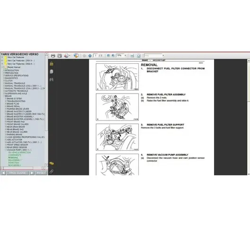Image resolution: width=250 pixels, height=227 pixels.
Task: Click the PDF viewer vertical scrollbar thumb
Action: click(x=249, y=81)
